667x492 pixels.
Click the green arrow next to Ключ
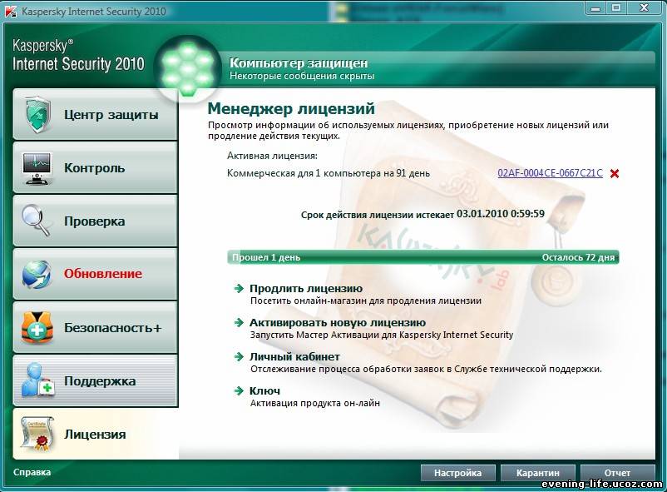(x=239, y=390)
